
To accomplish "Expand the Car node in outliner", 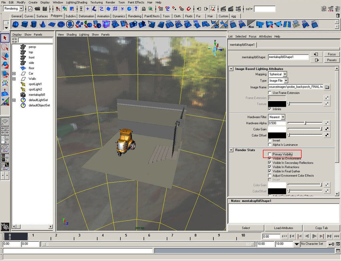I will (x=14, y=73).
